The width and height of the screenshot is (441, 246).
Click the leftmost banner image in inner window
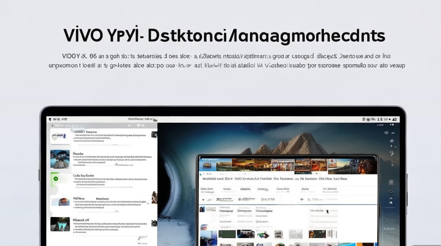(x=207, y=166)
